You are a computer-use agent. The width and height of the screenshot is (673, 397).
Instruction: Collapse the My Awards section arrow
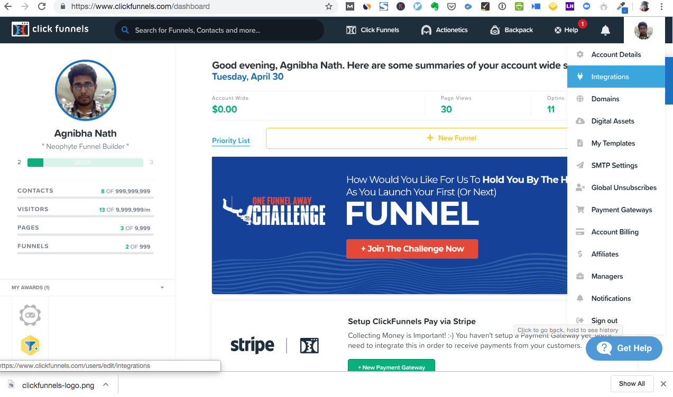pyautogui.click(x=162, y=288)
